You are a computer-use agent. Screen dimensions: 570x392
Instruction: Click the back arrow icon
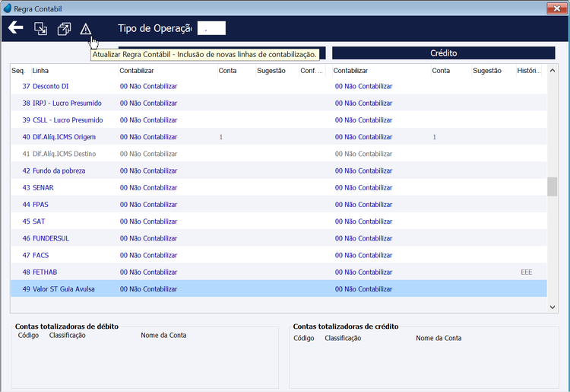click(16, 27)
